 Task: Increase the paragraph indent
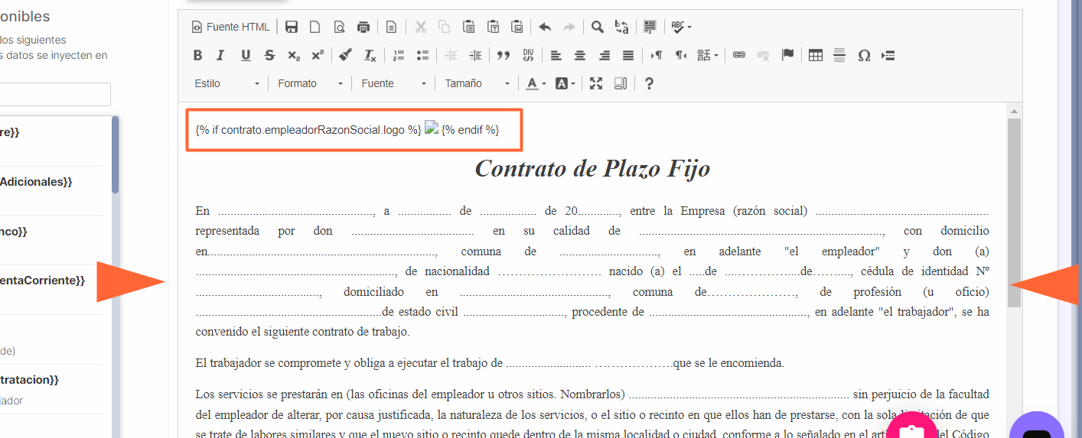475,55
